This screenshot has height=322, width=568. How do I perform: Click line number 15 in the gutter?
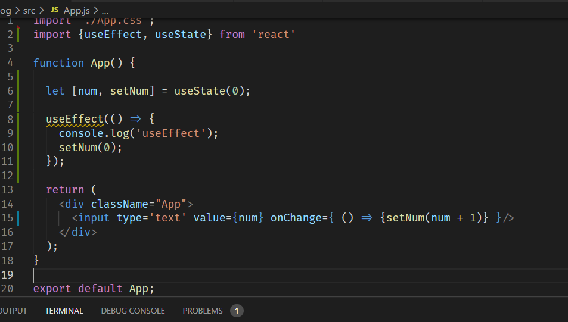click(x=7, y=218)
